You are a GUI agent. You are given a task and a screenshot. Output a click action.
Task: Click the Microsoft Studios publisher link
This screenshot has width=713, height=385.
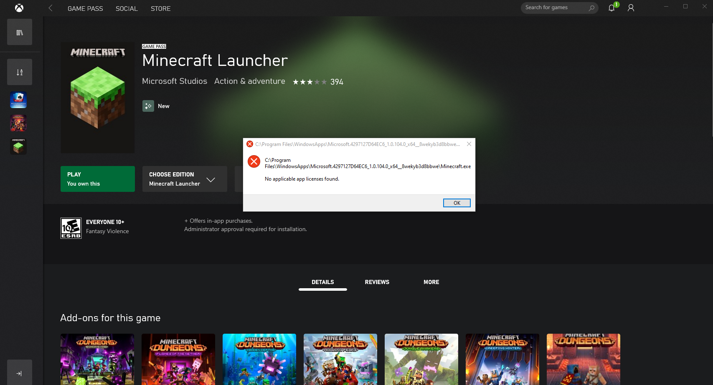[175, 81]
